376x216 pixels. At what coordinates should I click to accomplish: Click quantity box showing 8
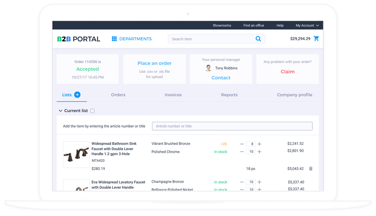pos(250,144)
